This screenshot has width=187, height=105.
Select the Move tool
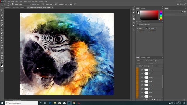tap(2, 10)
